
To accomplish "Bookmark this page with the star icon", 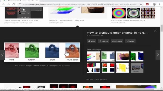I will pos(141,4).
